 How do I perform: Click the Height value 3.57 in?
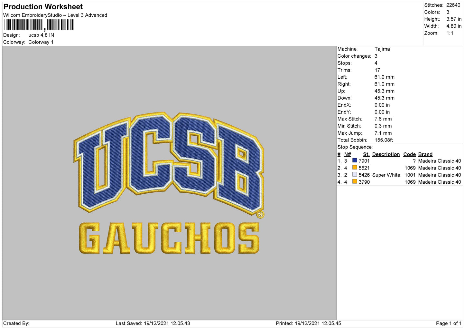[454, 19]
